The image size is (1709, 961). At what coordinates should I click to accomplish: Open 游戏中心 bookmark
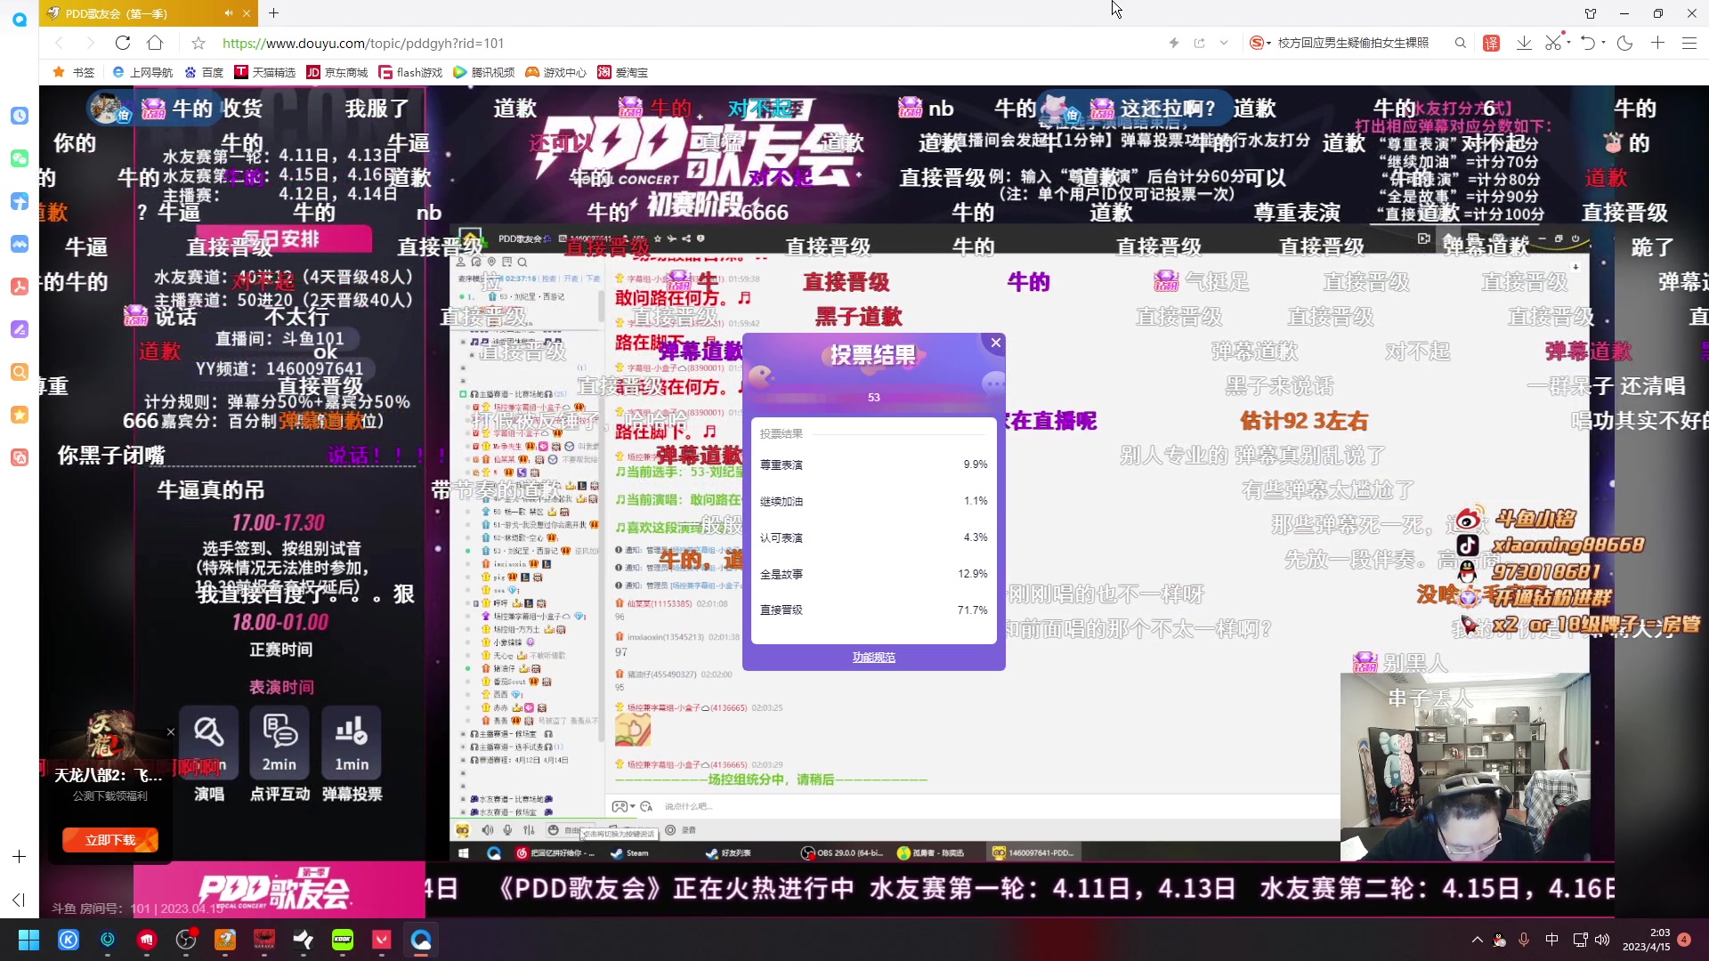click(556, 72)
